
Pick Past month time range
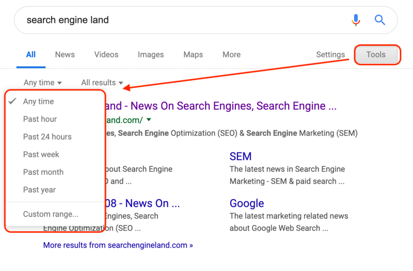pyautogui.click(x=43, y=172)
